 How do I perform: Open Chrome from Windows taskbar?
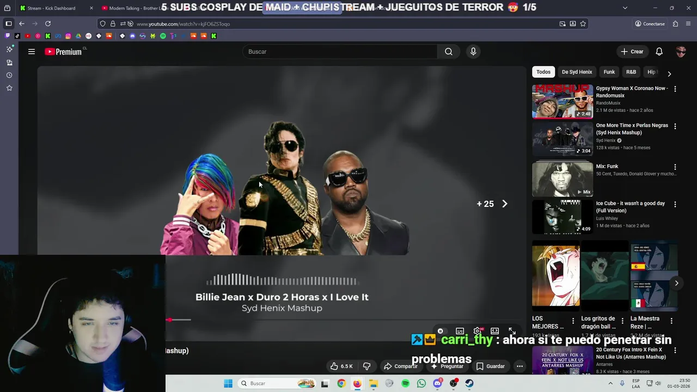(341, 383)
